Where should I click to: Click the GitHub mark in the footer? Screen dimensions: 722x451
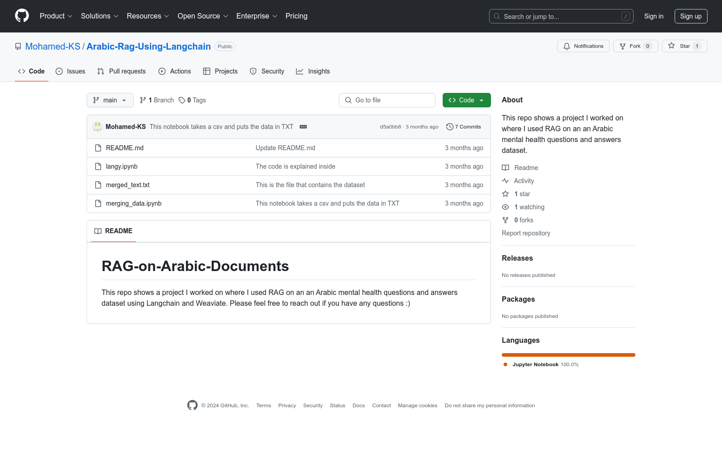click(x=192, y=405)
